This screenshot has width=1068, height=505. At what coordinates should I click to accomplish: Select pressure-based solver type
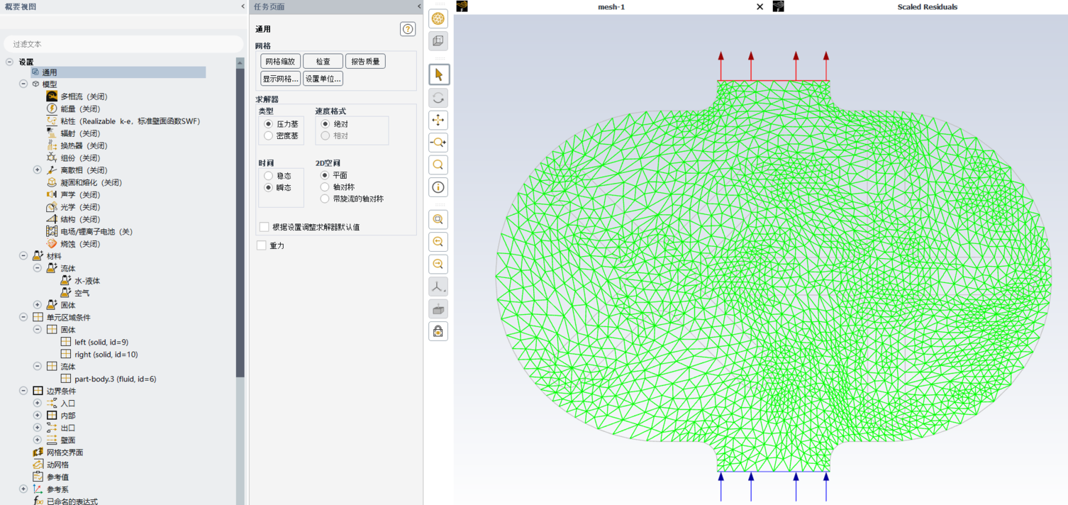coord(268,124)
